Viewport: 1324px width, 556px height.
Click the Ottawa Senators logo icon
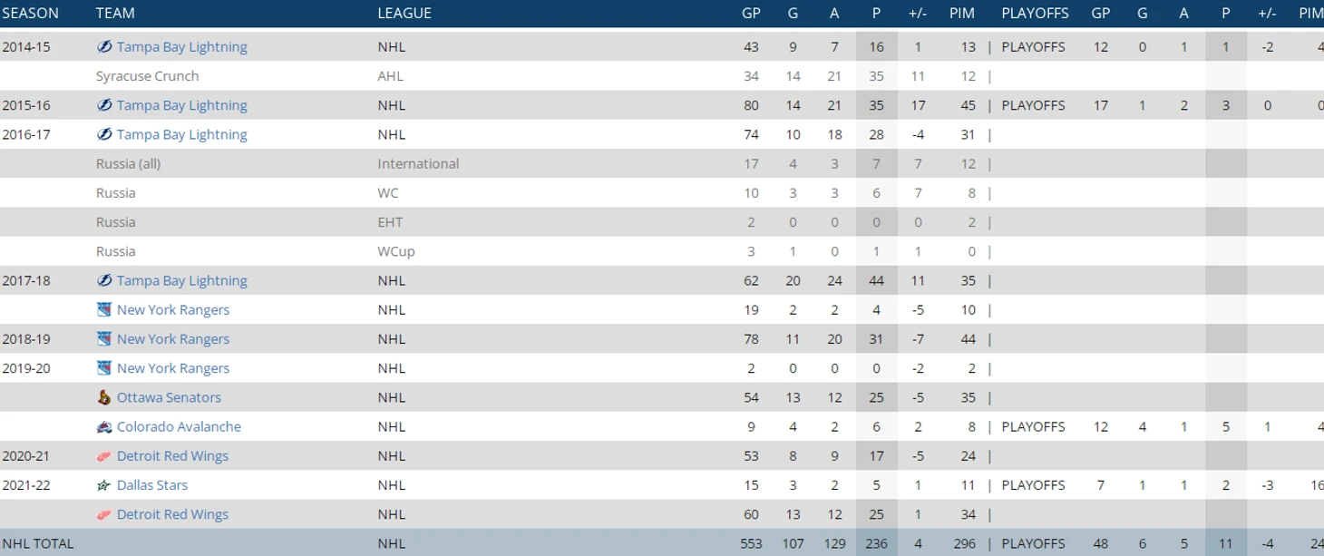pos(104,397)
